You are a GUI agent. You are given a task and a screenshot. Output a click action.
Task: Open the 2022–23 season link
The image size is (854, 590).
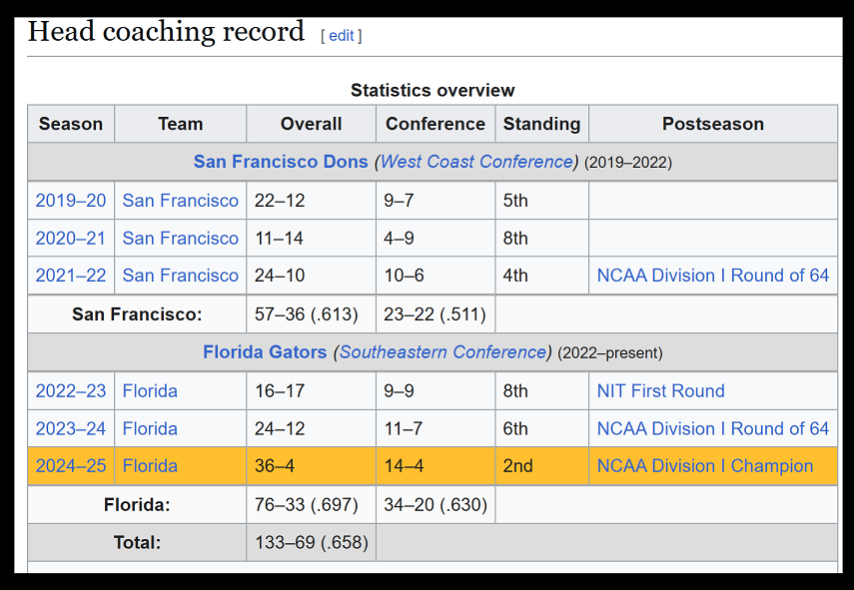71,390
